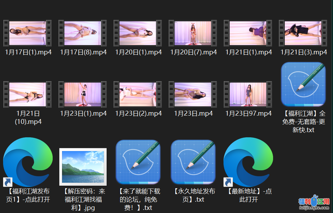Select the 全免费-无套路-更新快.txt text file icon
Screen dimensions: 333x213
303,85
